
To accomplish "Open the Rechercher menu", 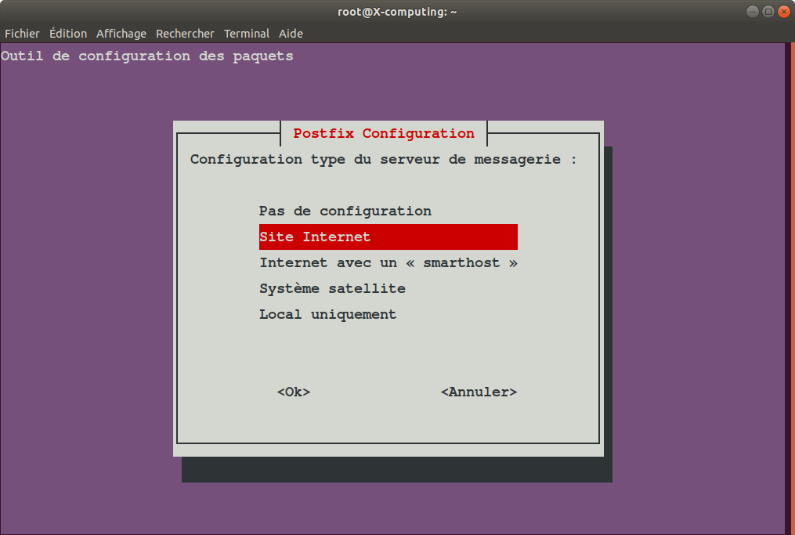I will (x=185, y=34).
